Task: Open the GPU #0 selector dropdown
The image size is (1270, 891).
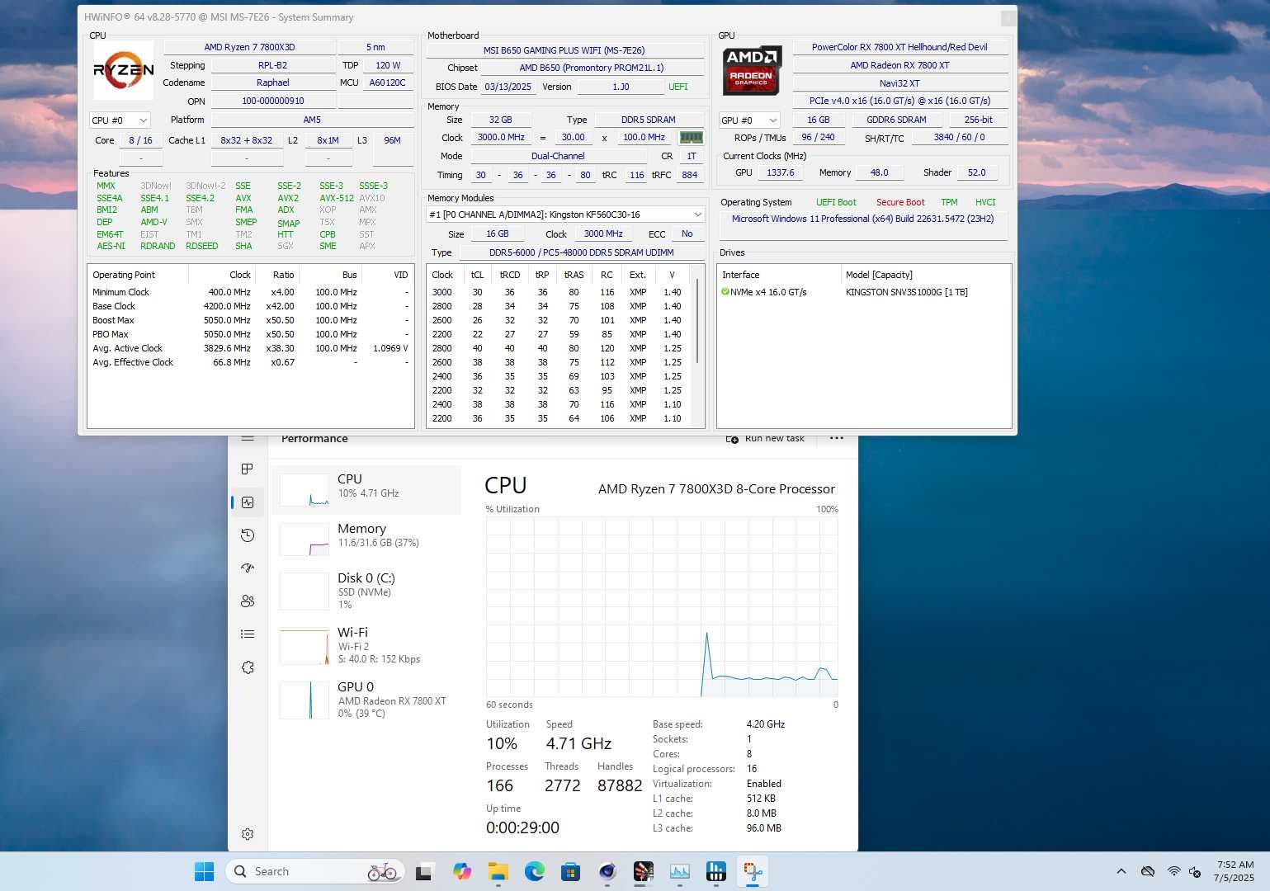Action: click(749, 120)
